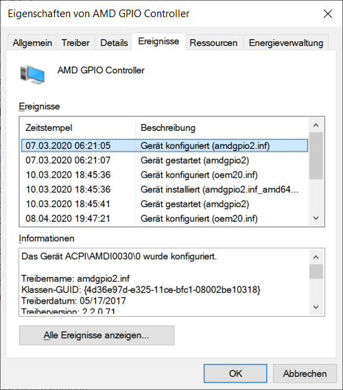Click the Abbrechen button
Image resolution: width=343 pixels, height=390 pixels.
tap(305, 374)
